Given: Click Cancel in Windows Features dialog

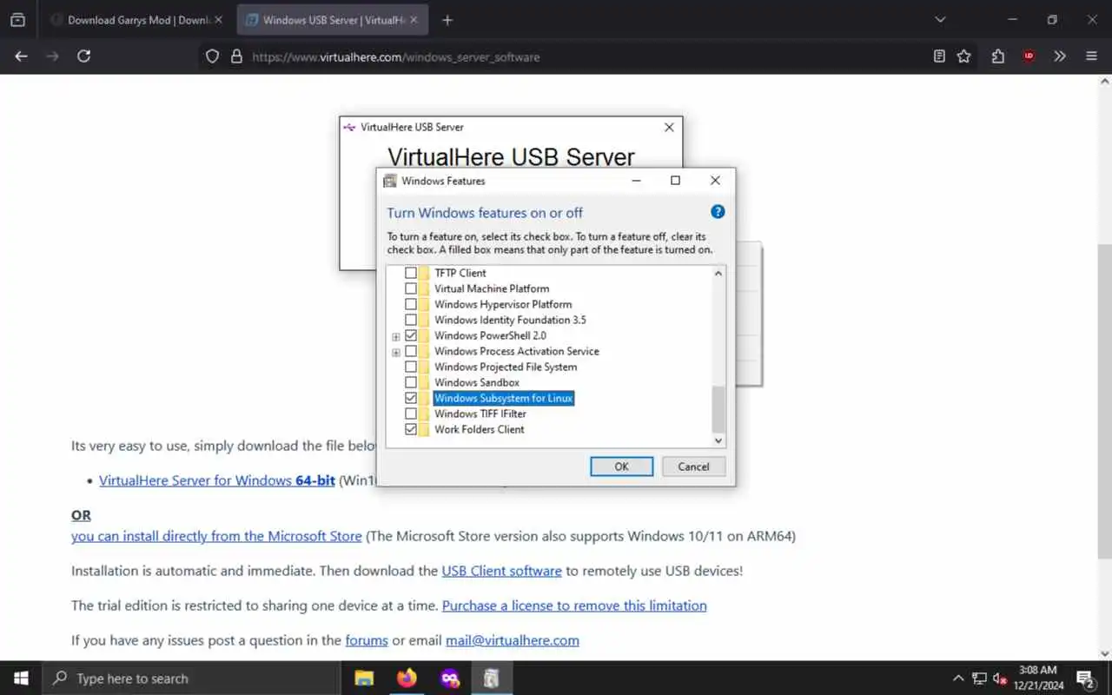Looking at the screenshot, I should tap(693, 467).
